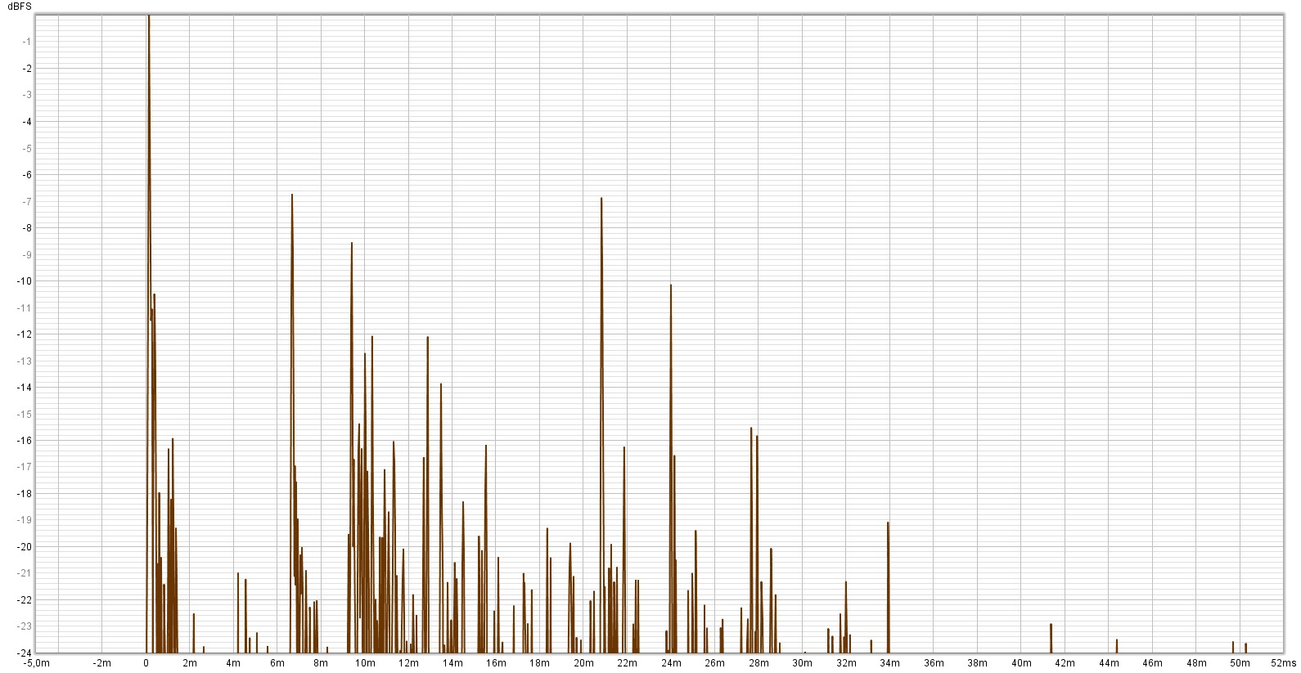Screen dimensions: 1301x673
Task: Click the "28m" x-axis tick label
Action: click(759, 663)
